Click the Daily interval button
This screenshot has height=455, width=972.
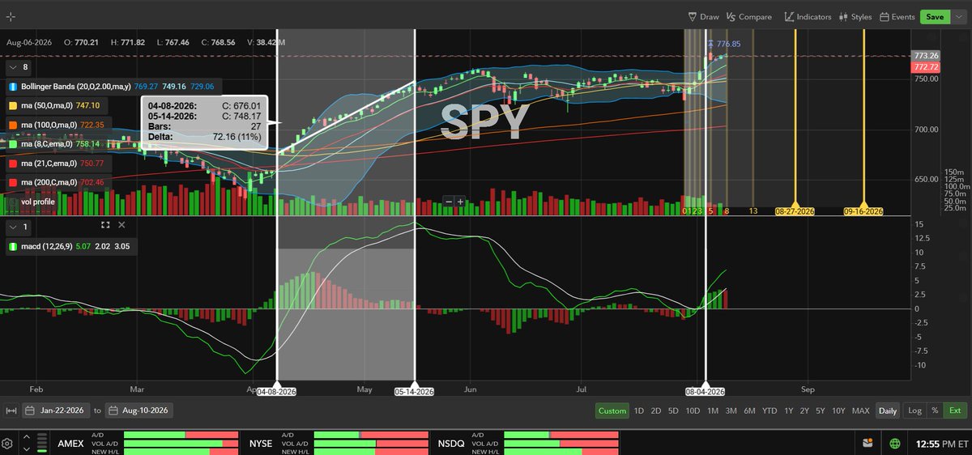tap(888, 410)
